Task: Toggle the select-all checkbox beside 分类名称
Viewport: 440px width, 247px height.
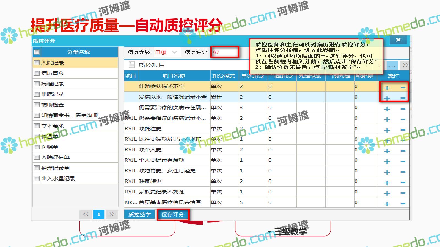Action: [x=37, y=52]
